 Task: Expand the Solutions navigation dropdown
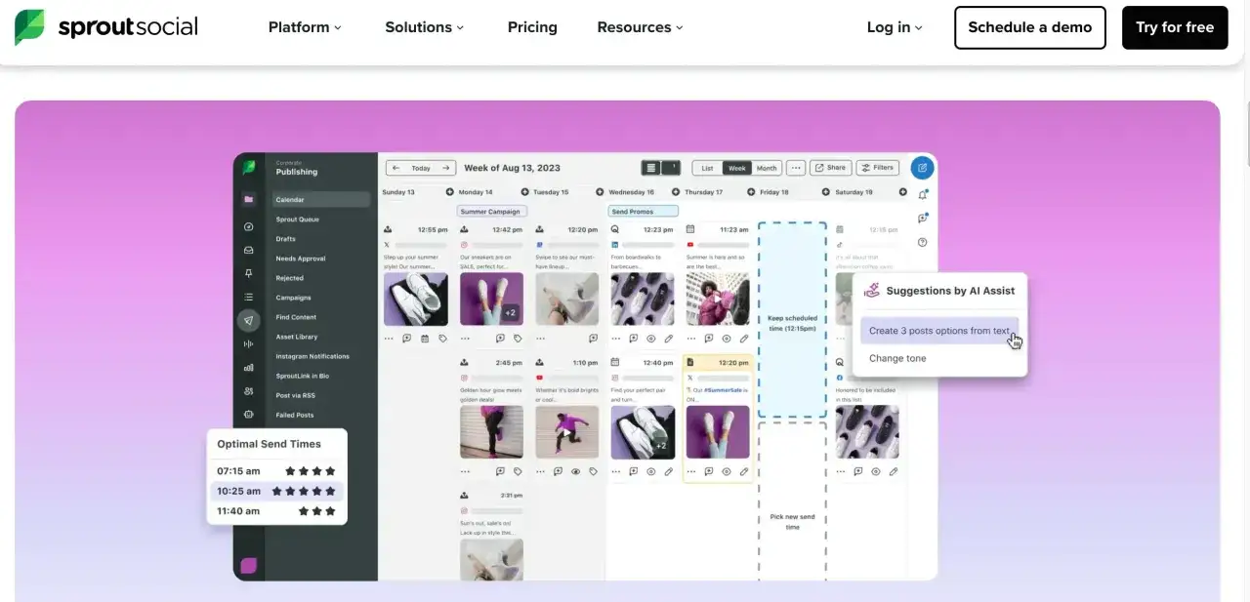click(x=424, y=27)
